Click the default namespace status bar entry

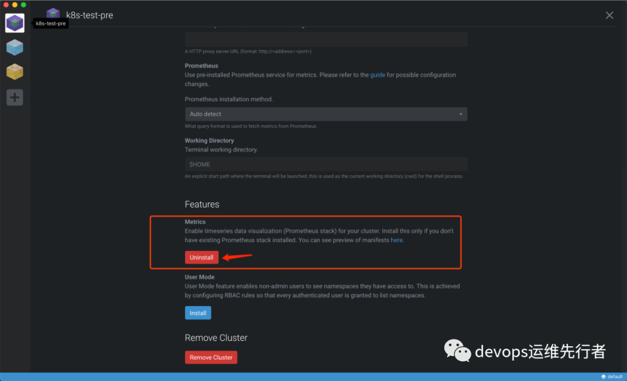[x=612, y=376]
